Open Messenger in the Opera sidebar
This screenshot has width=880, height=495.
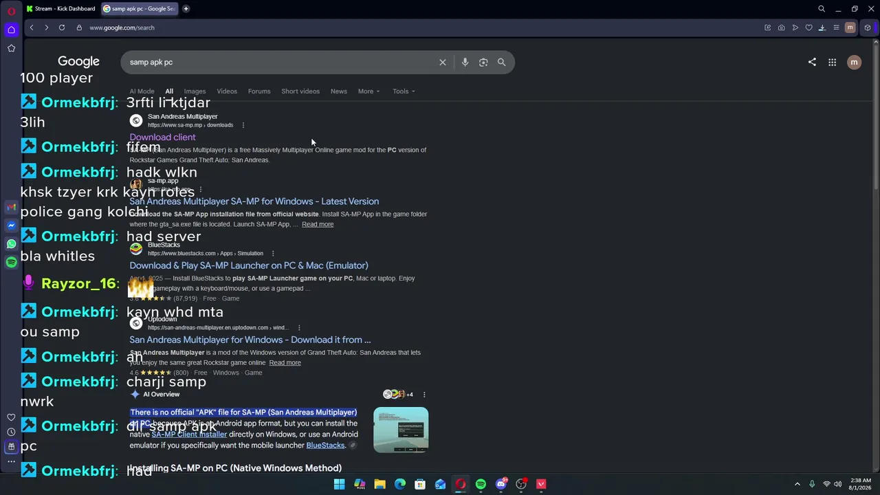coord(11,225)
